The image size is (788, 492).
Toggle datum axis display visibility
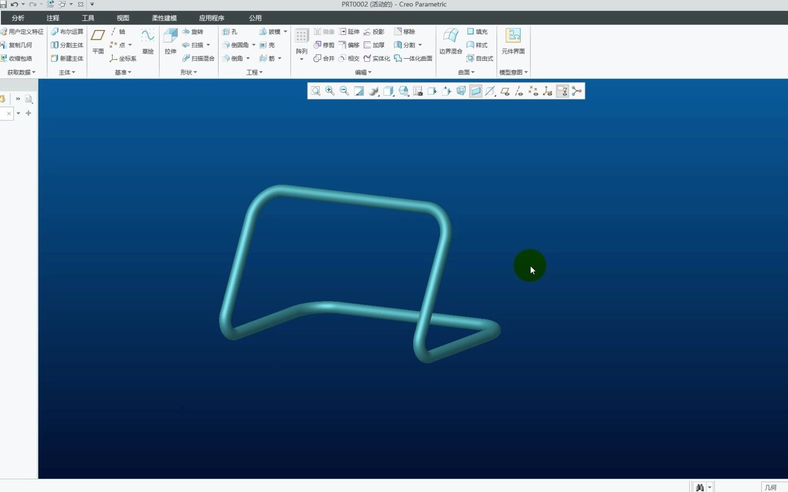click(519, 91)
